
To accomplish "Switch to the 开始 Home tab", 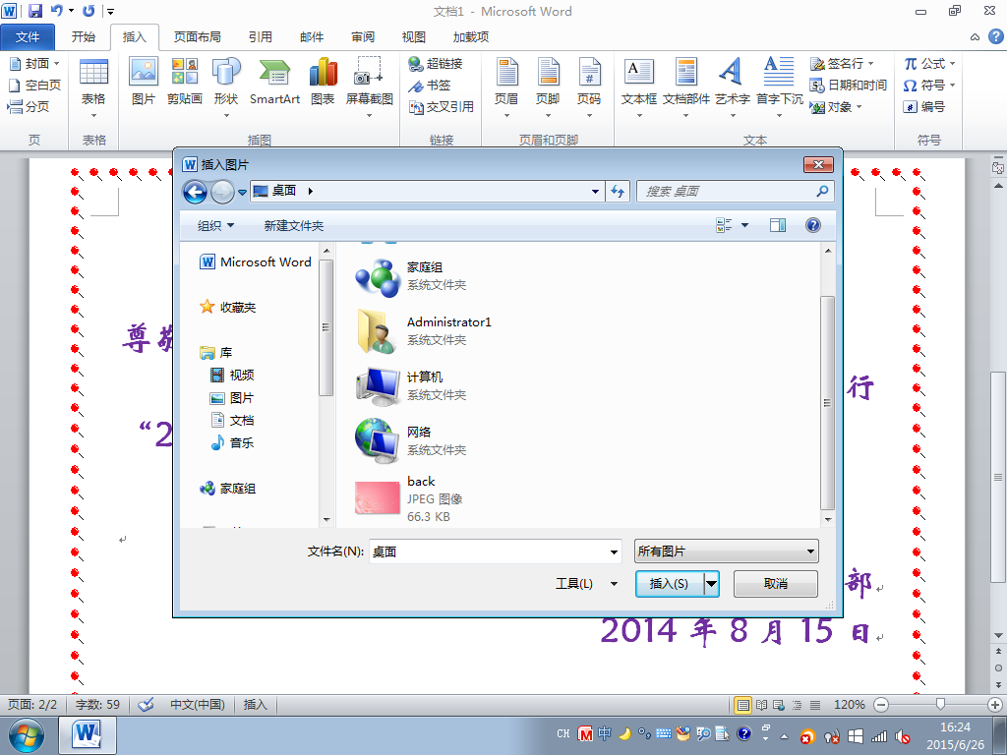I will coord(83,37).
